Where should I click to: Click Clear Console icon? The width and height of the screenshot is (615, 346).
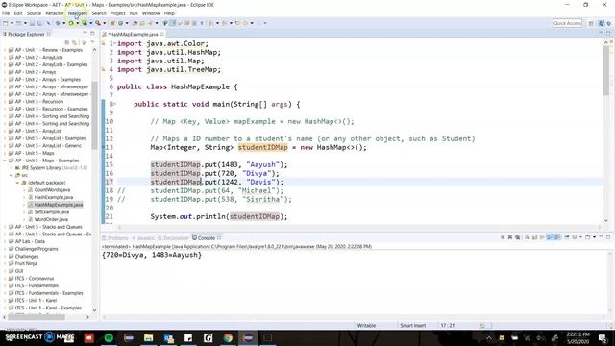pos(528,237)
